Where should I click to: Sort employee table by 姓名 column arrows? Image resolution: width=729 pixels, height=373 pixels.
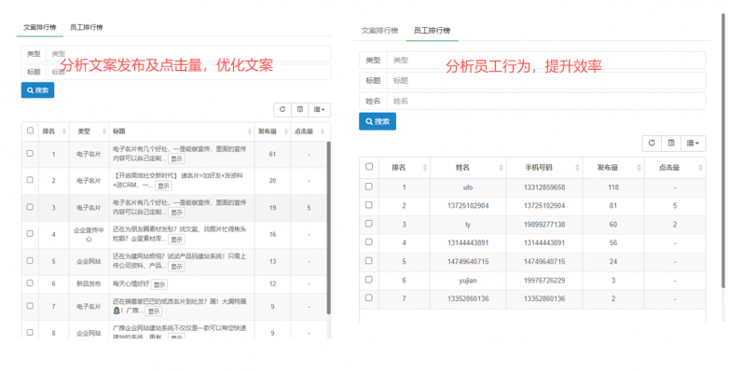point(502,168)
